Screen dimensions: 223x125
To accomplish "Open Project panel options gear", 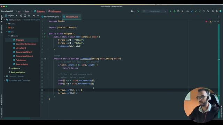I will tap(34, 16).
